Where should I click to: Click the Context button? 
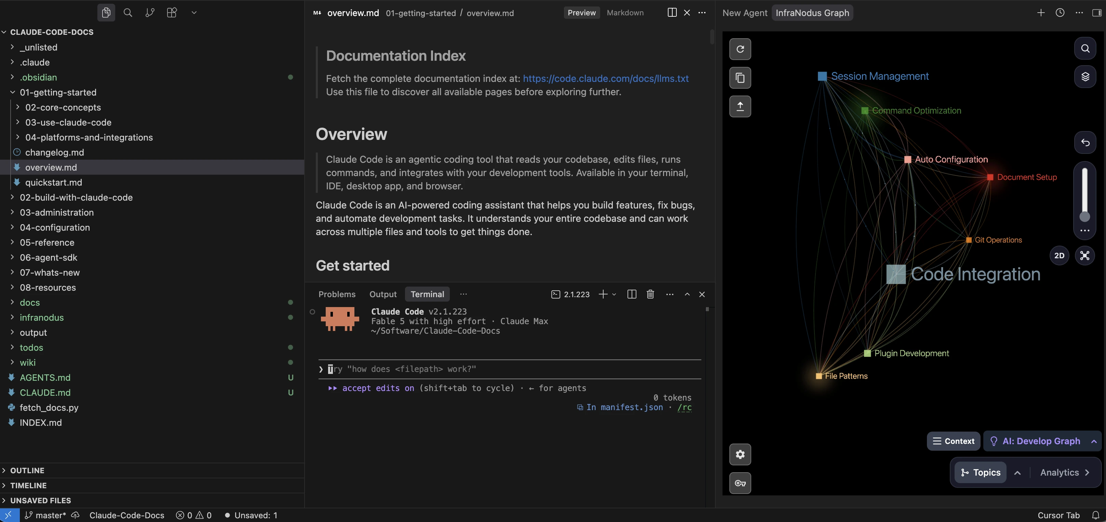(x=953, y=441)
